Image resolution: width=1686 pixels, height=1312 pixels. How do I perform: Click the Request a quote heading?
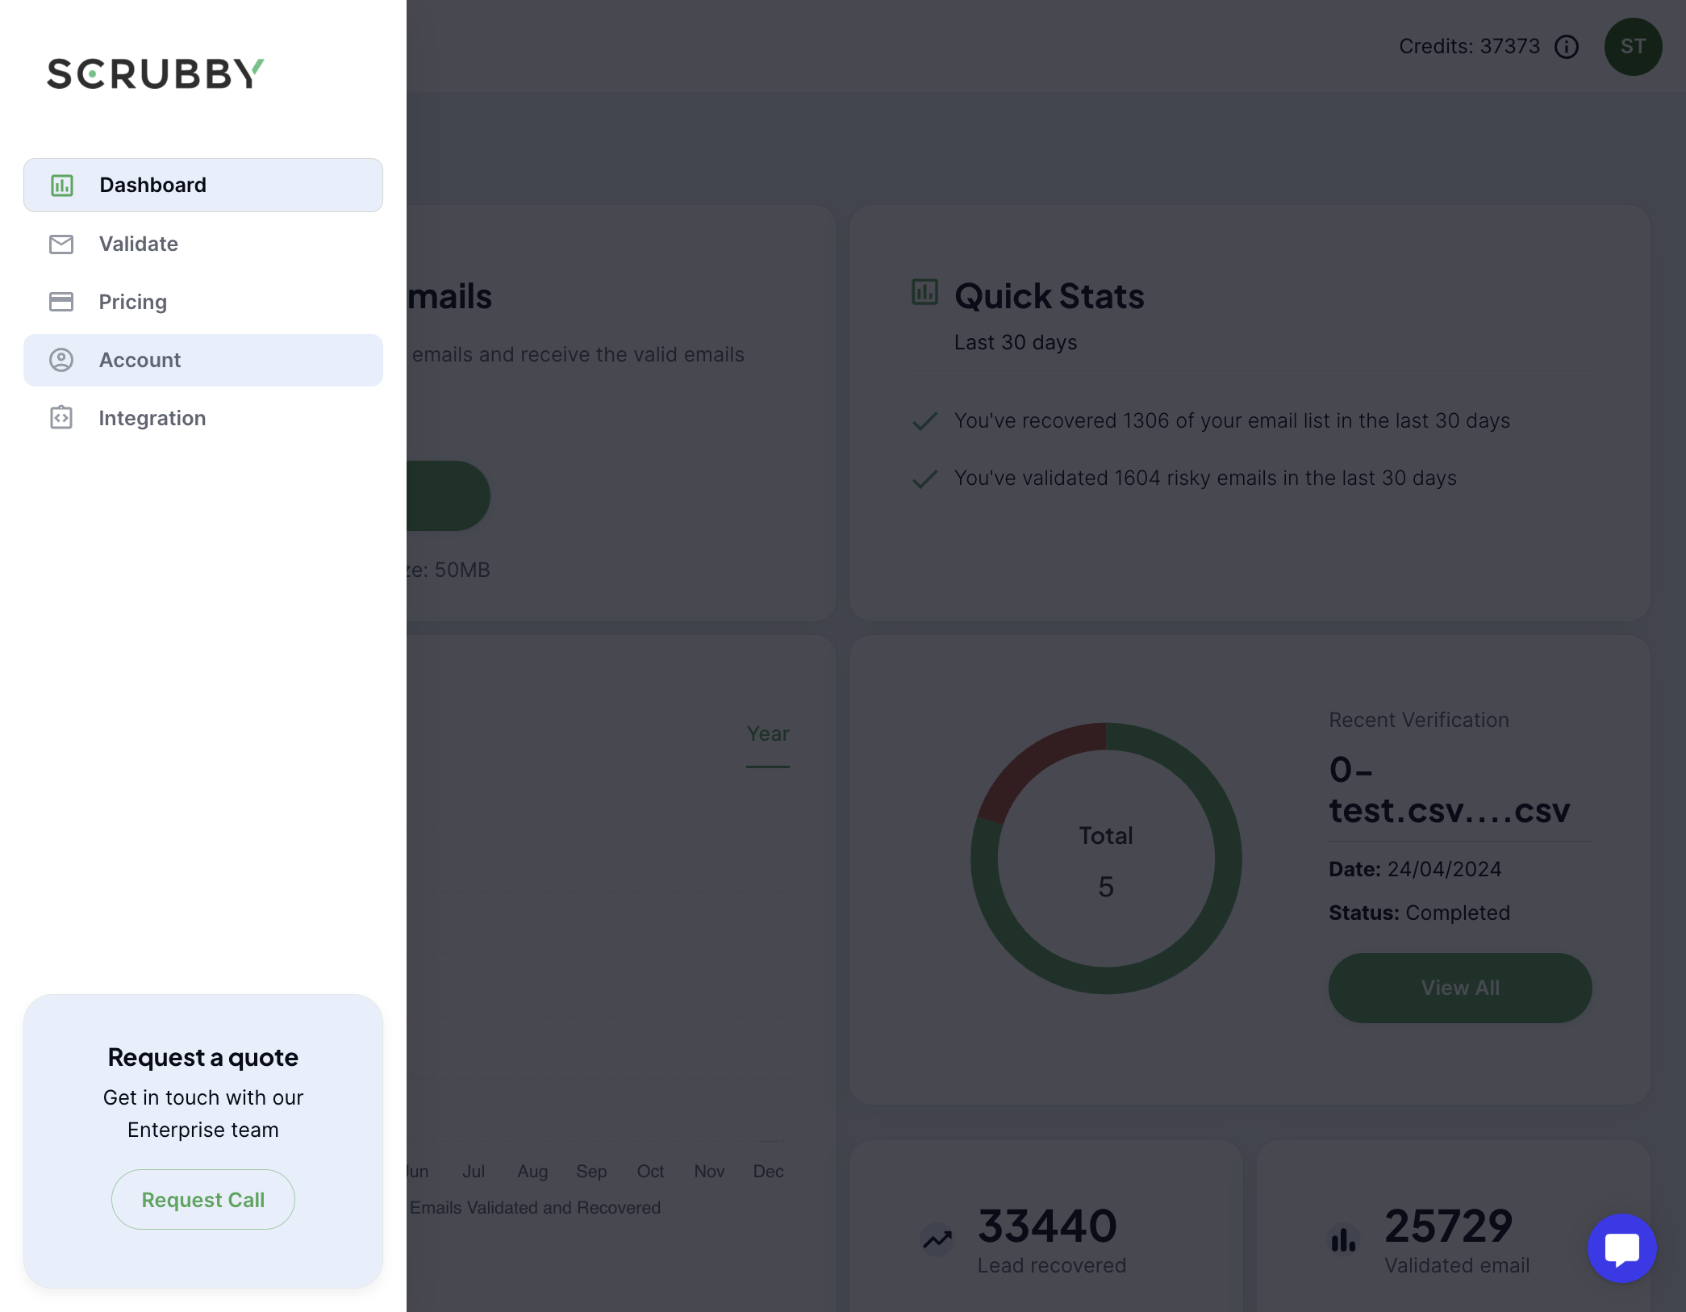pyautogui.click(x=203, y=1057)
